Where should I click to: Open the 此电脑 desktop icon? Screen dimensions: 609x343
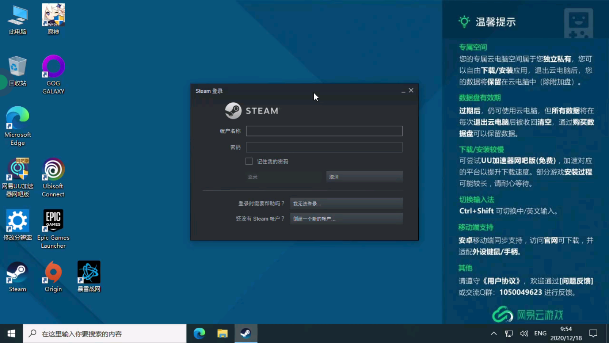[x=18, y=19]
